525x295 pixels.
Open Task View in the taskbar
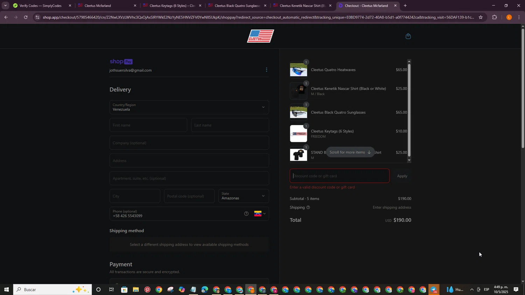(112, 289)
